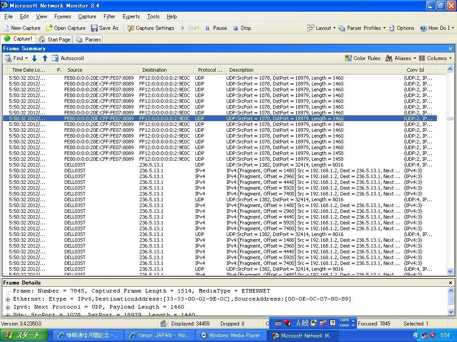Open Capture file with folder icon

pos(66,28)
